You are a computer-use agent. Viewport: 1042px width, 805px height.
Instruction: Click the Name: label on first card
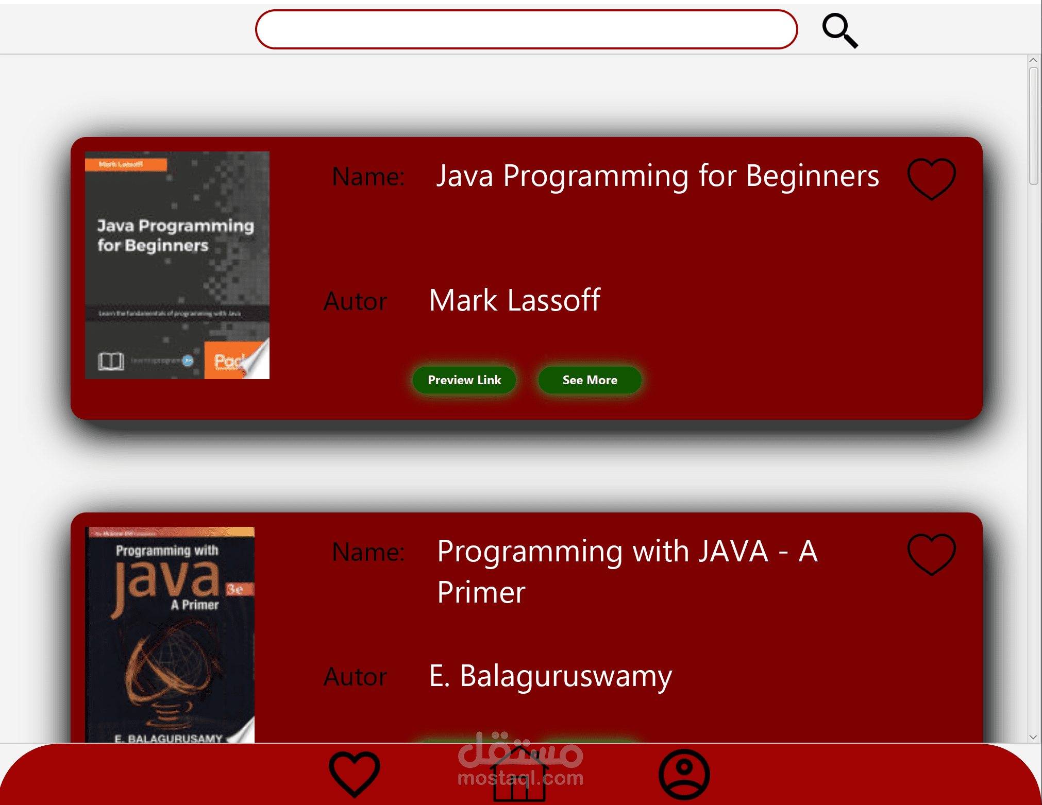point(368,177)
